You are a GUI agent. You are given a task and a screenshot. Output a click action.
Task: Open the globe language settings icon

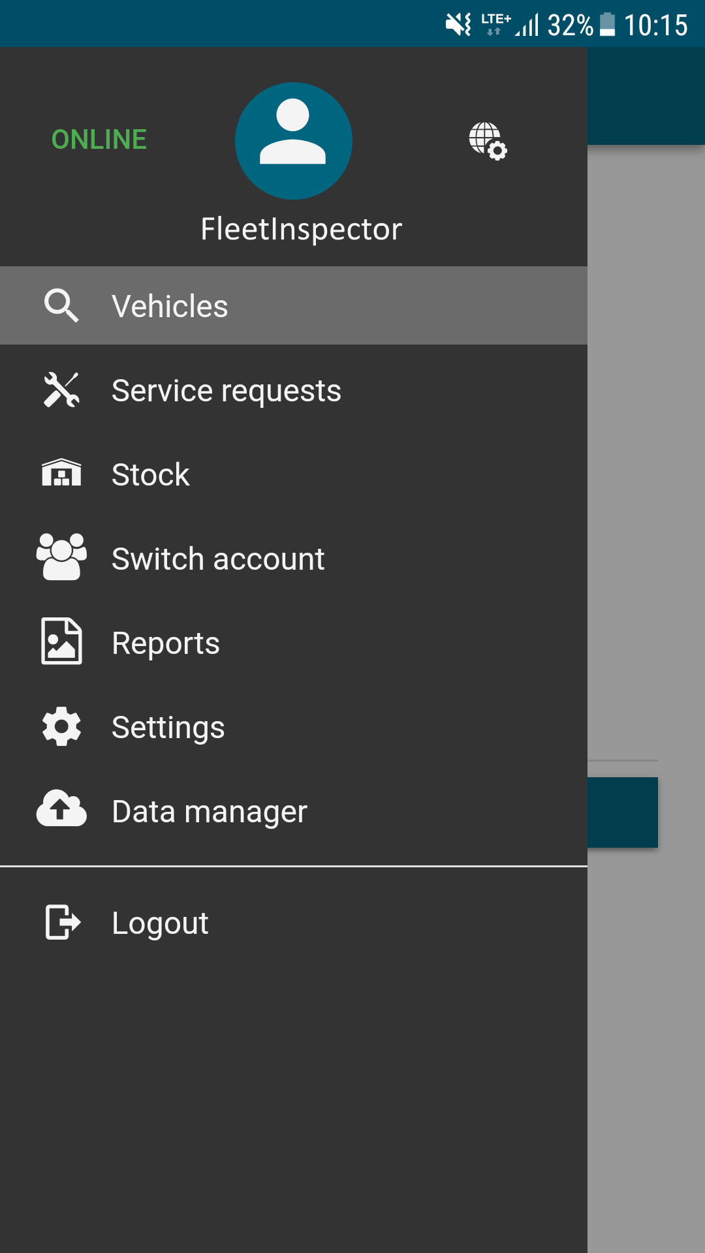pos(488,141)
